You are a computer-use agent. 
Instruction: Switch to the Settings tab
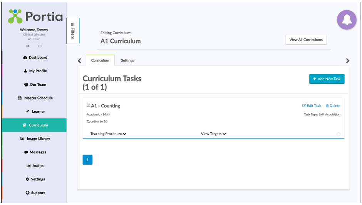pos(127,60)
